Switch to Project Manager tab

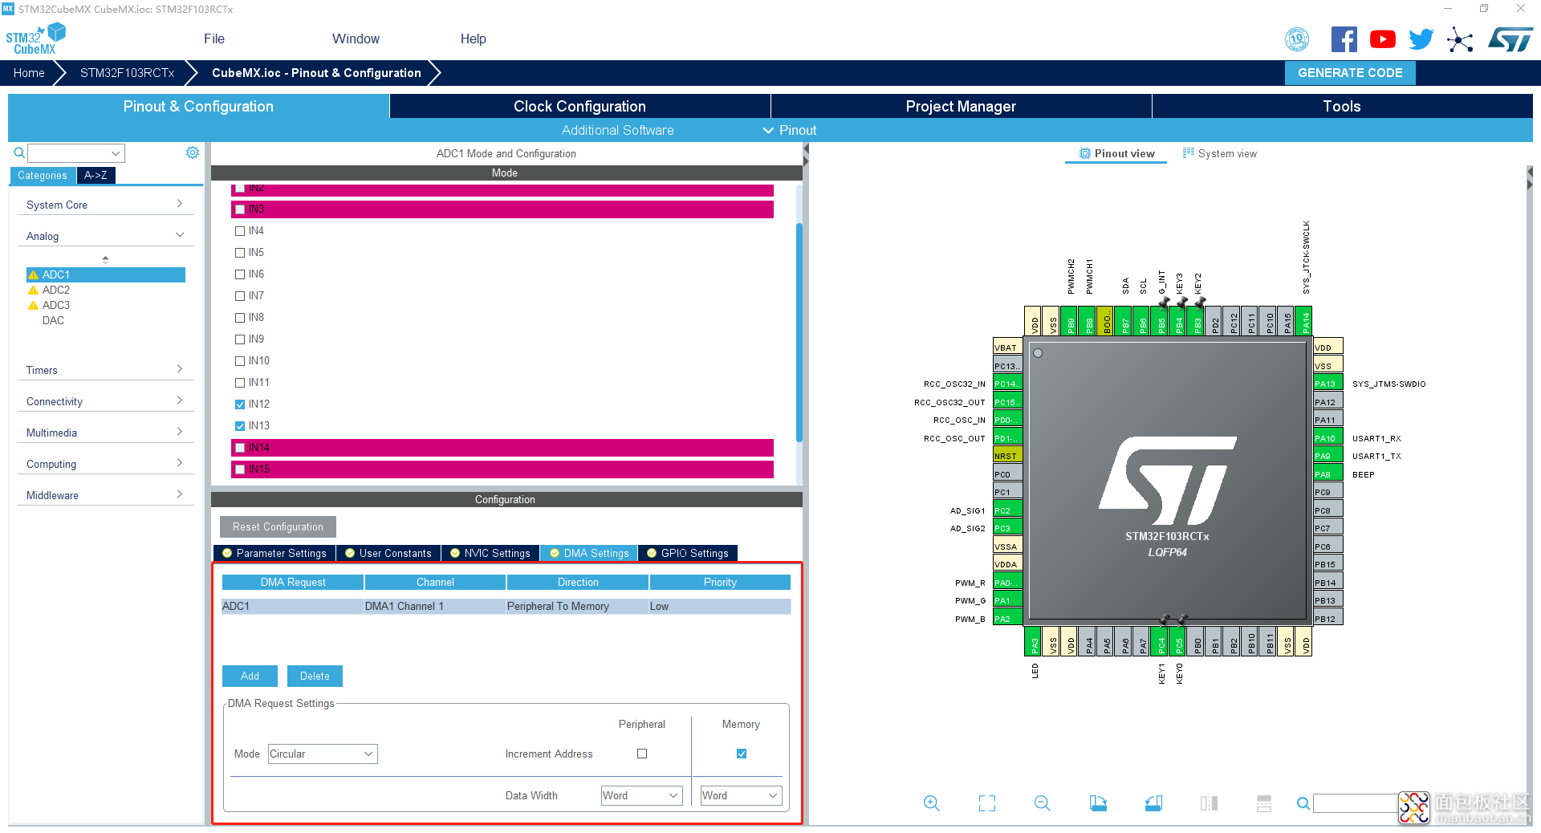click(x=961, y=106)
